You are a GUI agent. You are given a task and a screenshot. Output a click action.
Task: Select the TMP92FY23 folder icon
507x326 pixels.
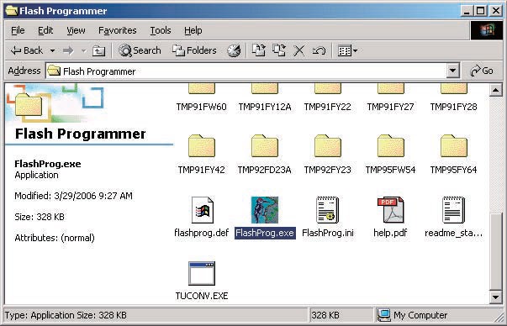(328, 146)
